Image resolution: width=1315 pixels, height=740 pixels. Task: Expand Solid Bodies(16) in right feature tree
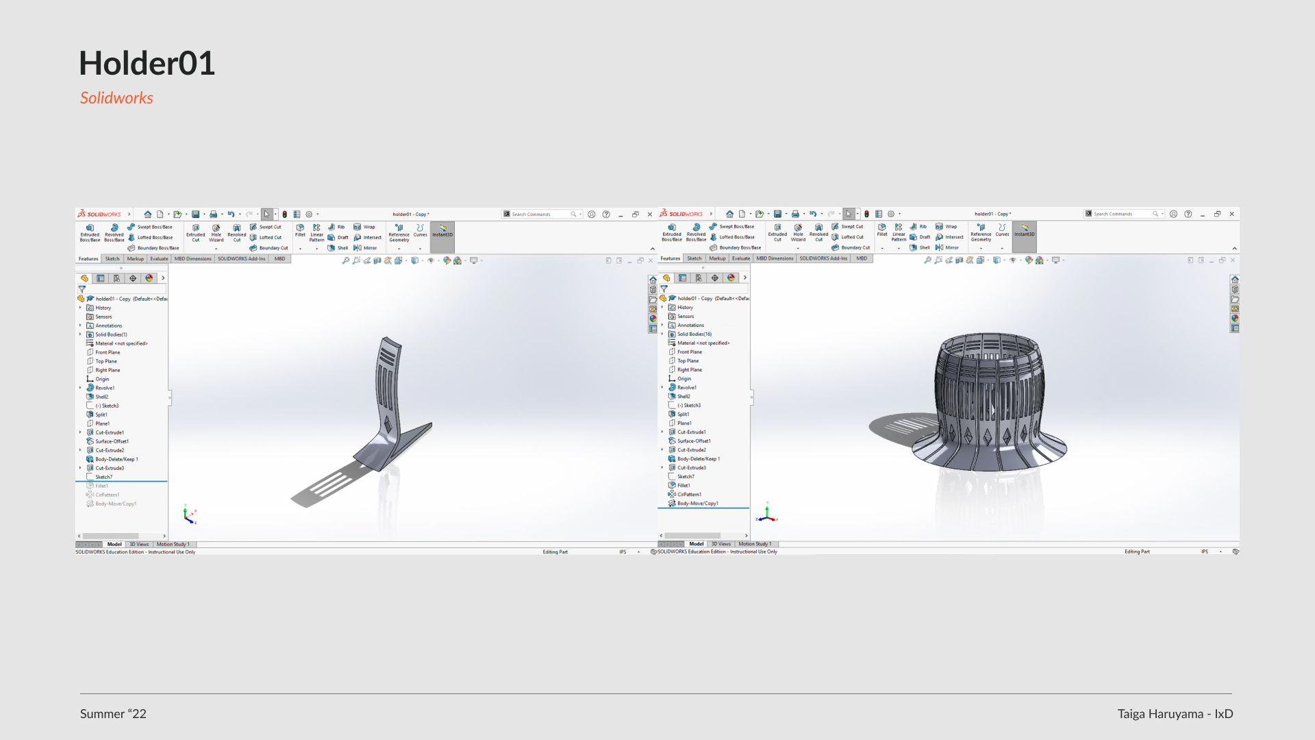click(662, 334)
